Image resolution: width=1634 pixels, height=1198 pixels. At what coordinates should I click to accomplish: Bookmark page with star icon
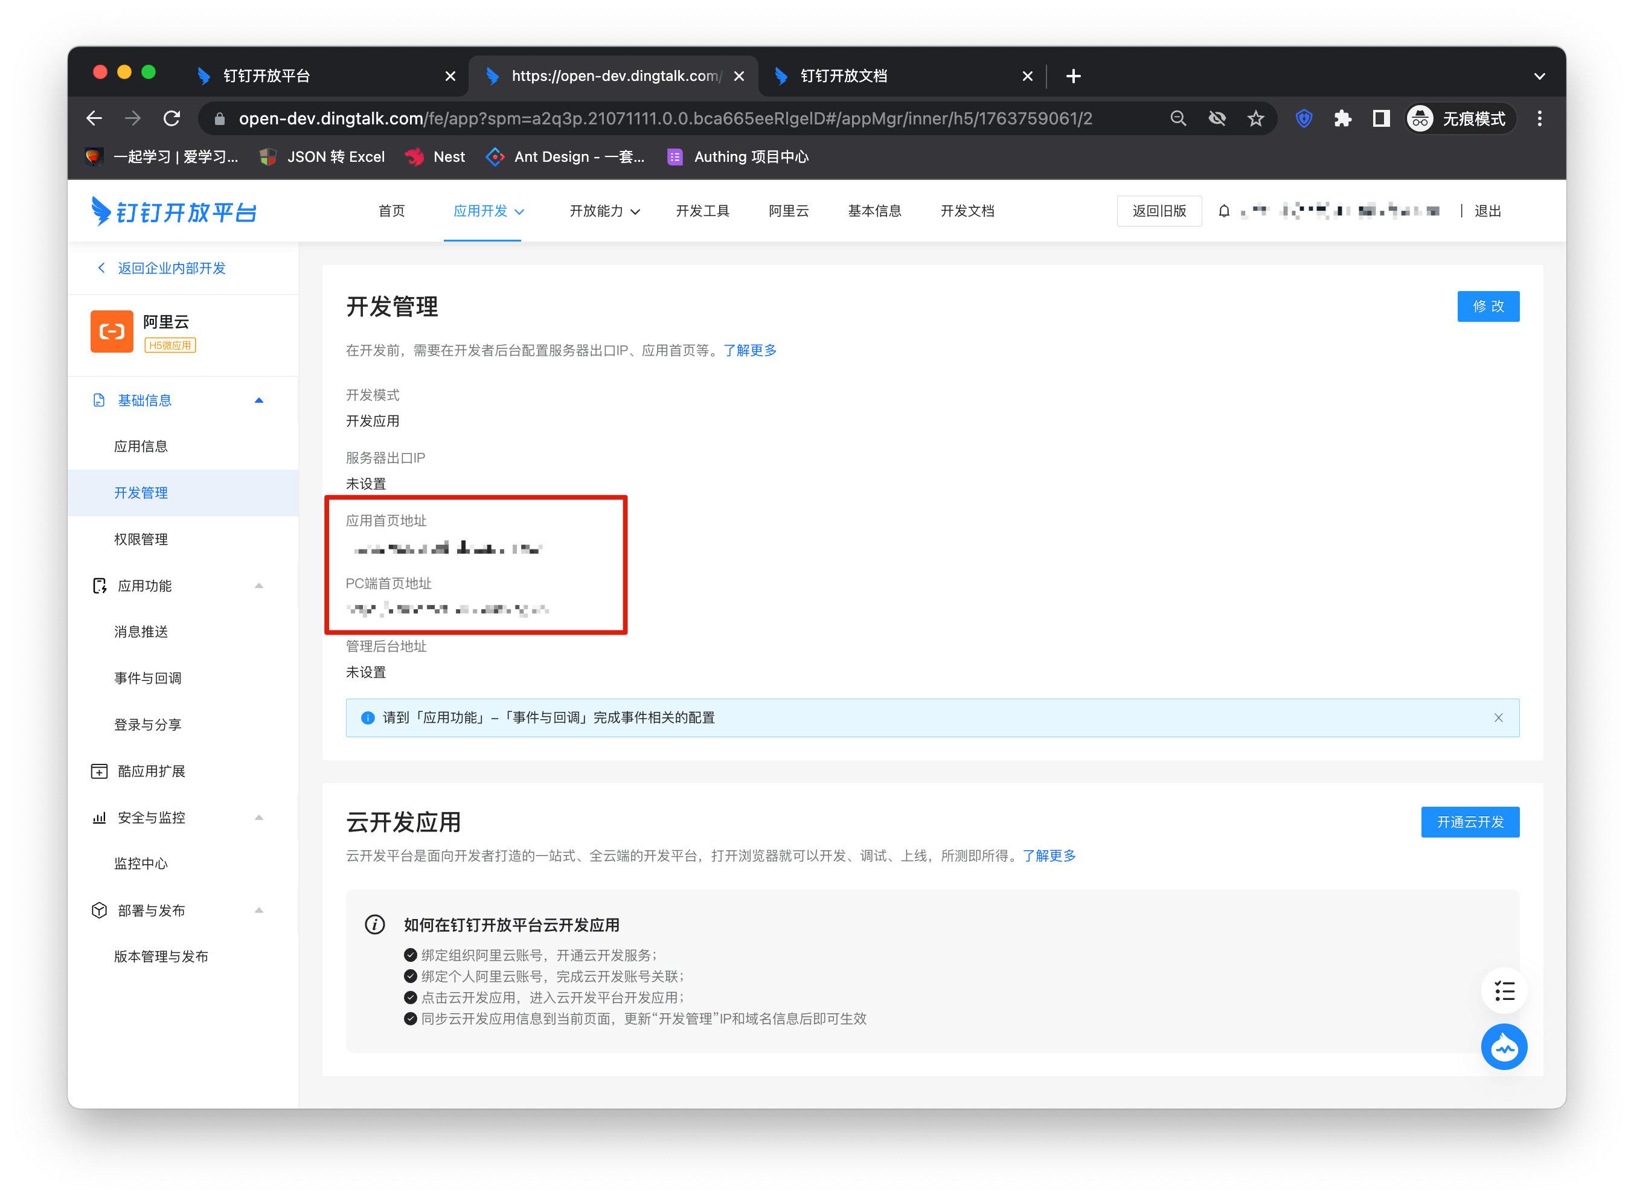point(1255,118)
